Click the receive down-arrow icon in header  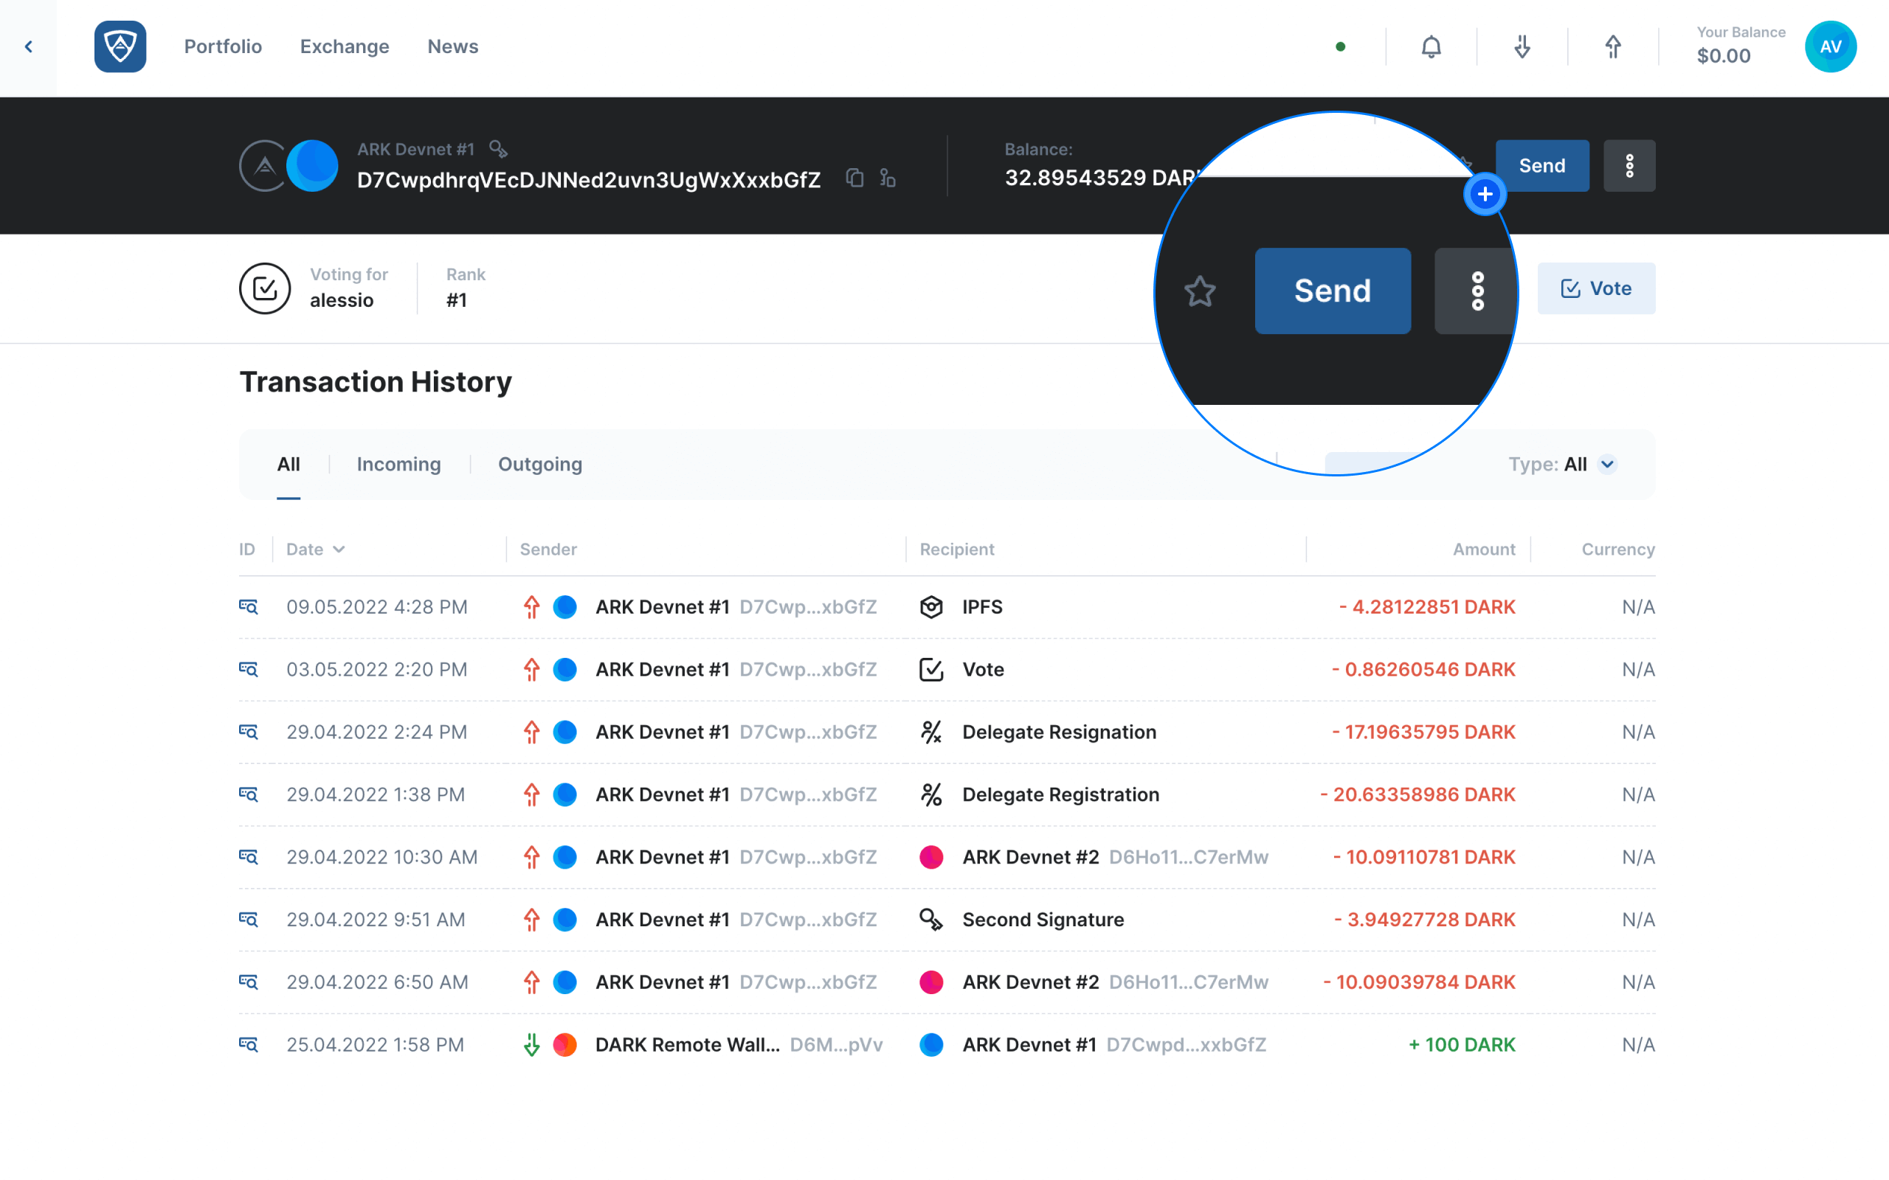pos(1522,46)
